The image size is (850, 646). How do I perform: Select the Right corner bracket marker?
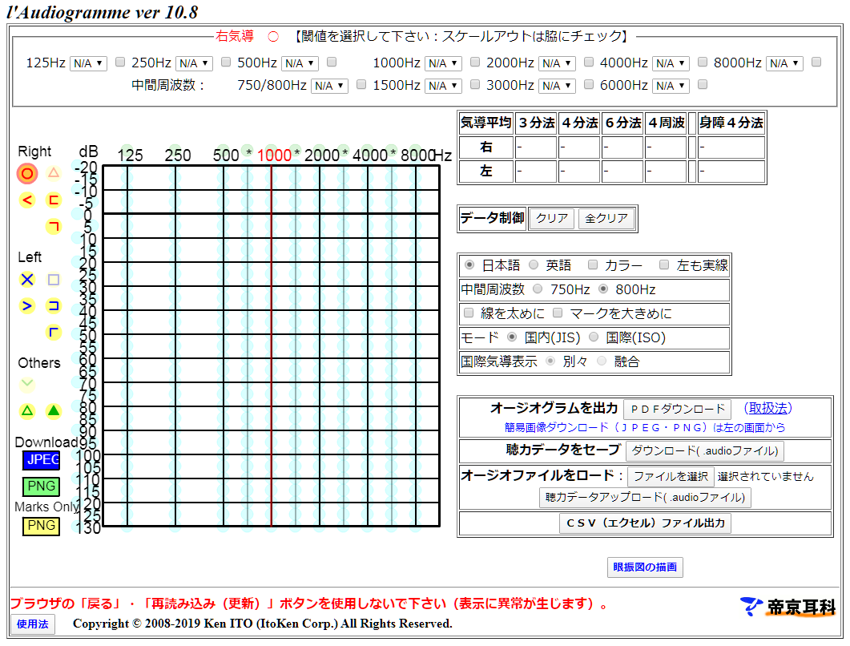(x=53, y=226)
